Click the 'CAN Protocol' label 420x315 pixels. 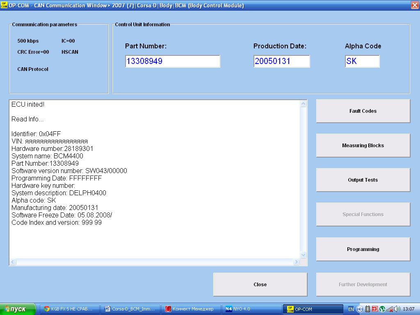pyautogui.click(x=33, y=69)
